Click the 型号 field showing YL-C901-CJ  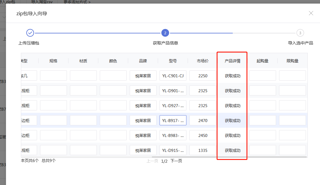(x=173, y=76)
